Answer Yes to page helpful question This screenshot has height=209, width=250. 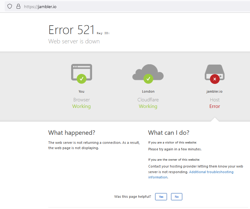(161, 197)
